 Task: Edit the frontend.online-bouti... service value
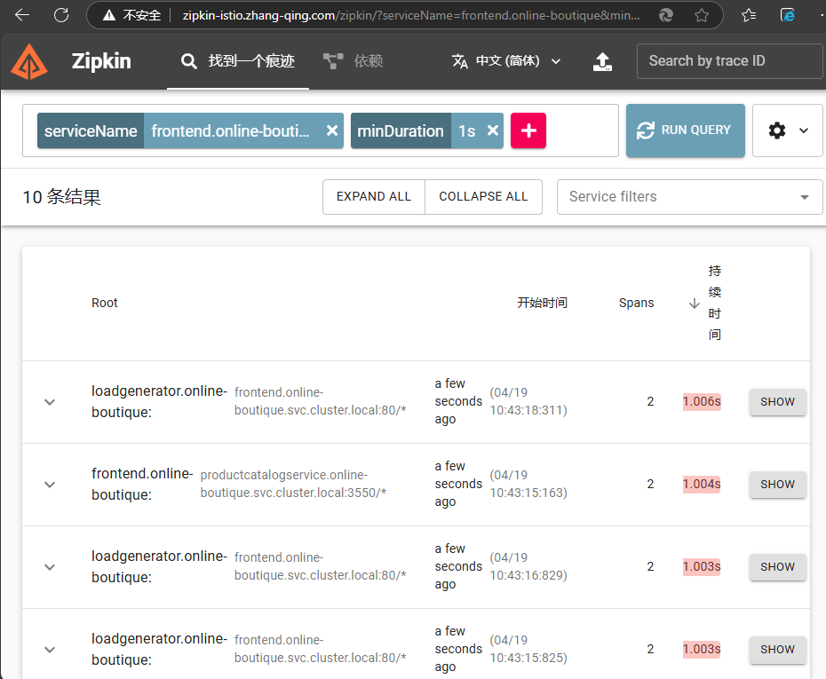tap(231, 130)
